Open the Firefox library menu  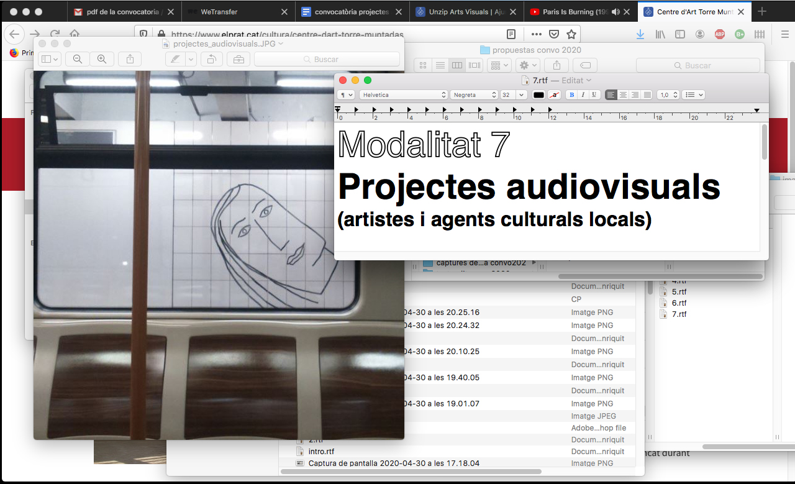point(660,34)
